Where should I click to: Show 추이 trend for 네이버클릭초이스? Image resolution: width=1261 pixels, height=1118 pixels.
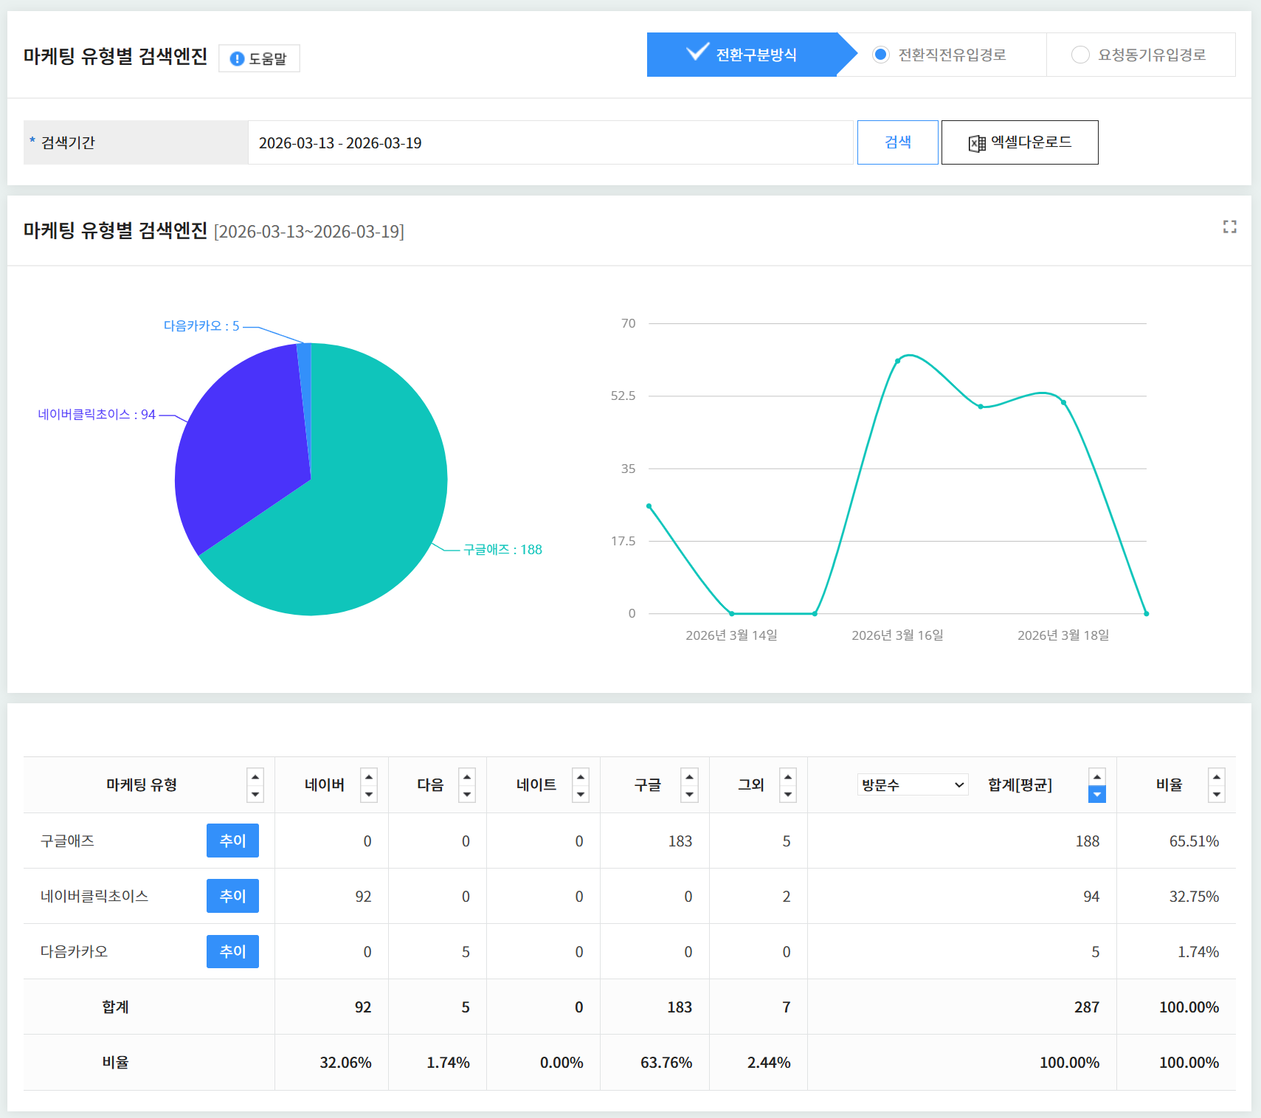click(232, 896)
